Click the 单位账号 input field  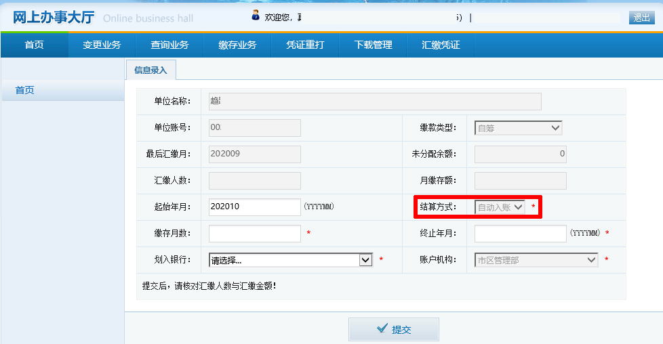point(254,127)
